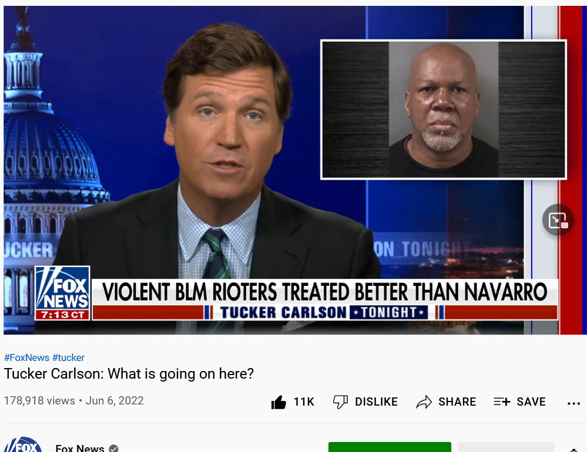Click the save-to-playlist icon
The height and width of the screenshot is (452, 587).
(502, 402)
